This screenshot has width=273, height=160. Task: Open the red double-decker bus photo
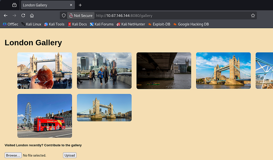point(45,116)
